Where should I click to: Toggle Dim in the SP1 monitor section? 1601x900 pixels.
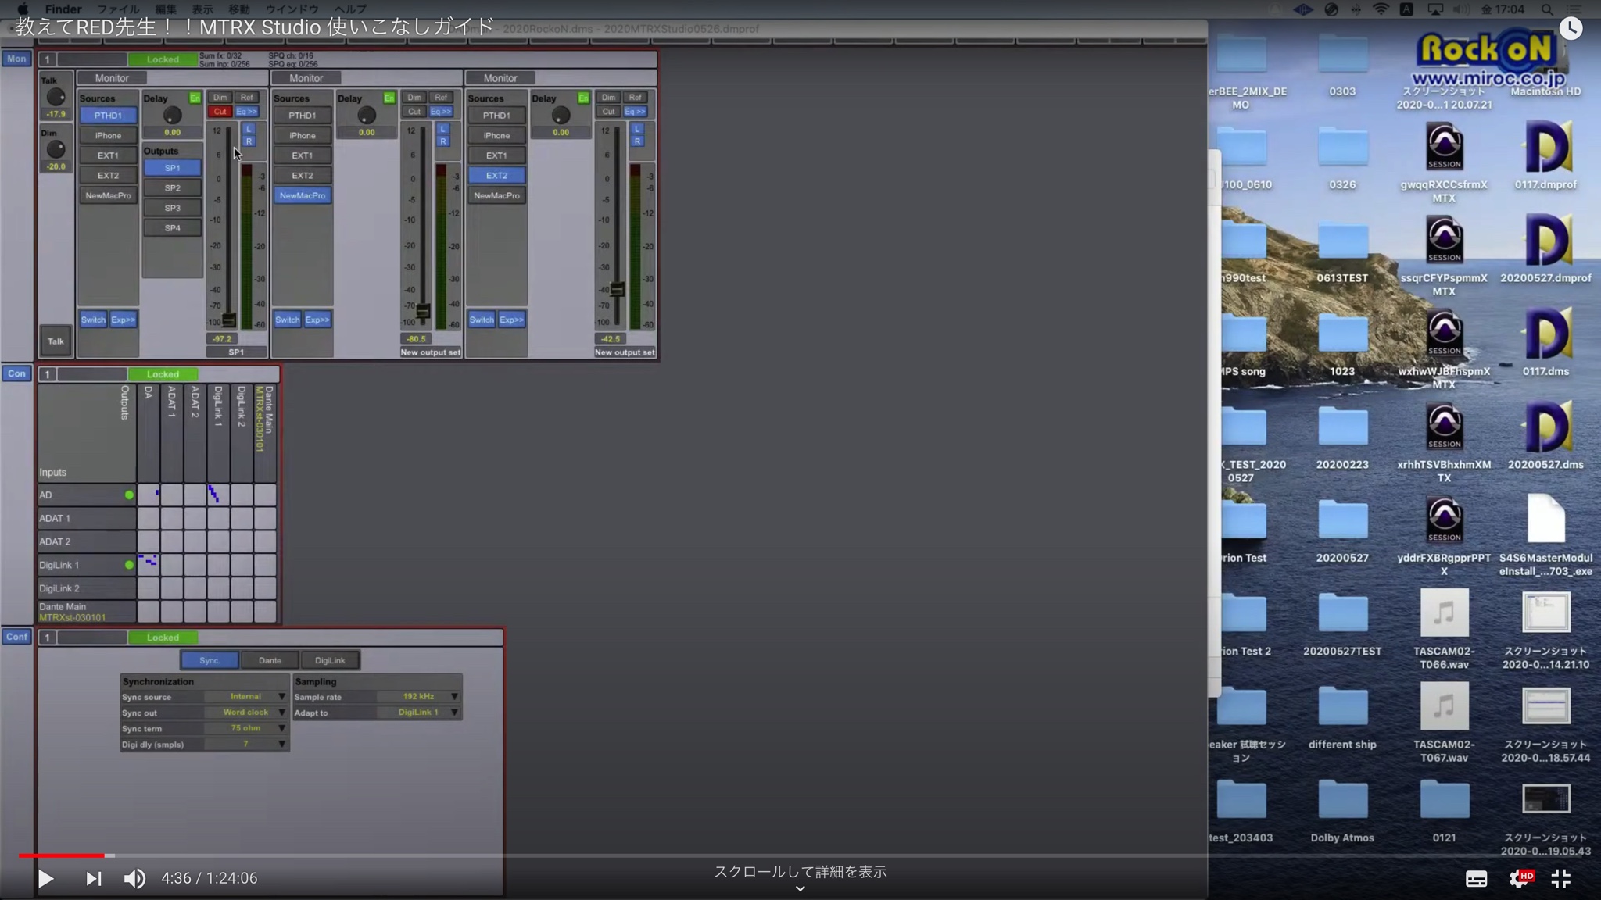(220, 98)
